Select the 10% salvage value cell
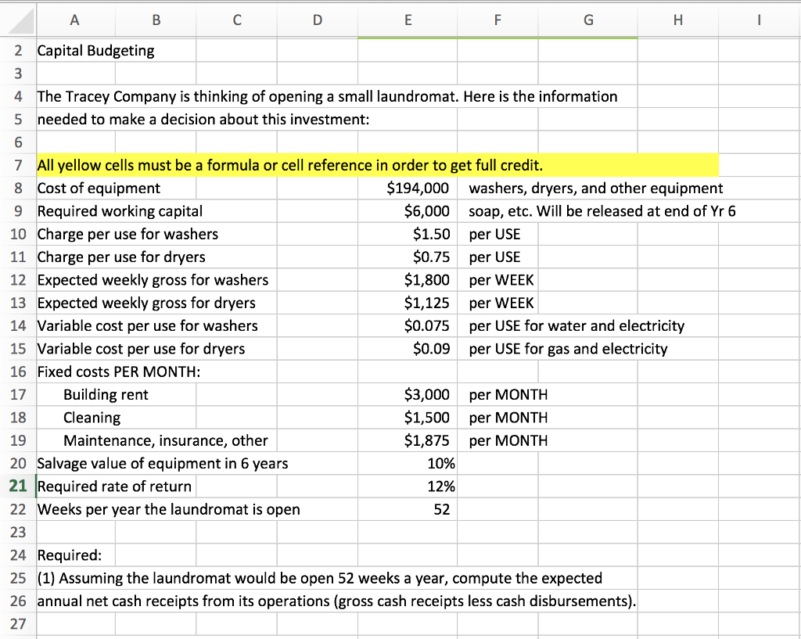Viewport: 801px width, 639px height. 407,463
